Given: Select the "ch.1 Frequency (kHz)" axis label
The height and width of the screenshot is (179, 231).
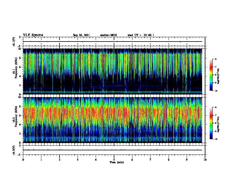Looking at the screenshot, I should coord(15,68).
